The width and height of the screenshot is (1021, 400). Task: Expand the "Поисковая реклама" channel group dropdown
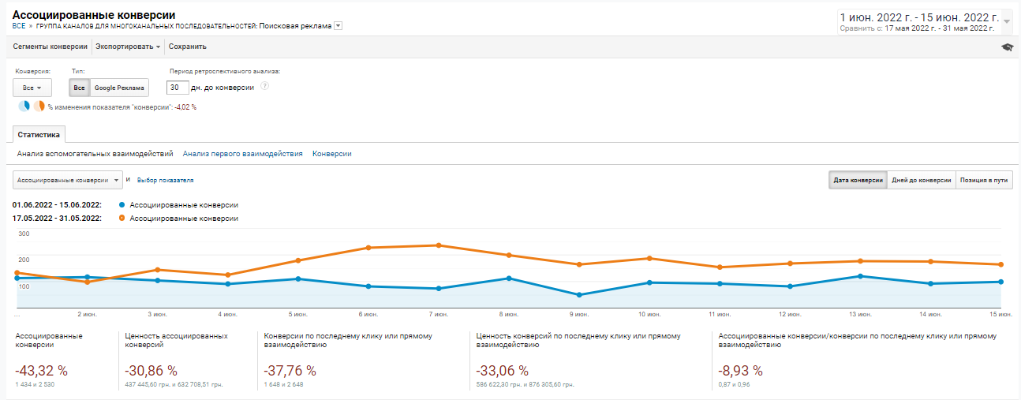tap(338, 26)
